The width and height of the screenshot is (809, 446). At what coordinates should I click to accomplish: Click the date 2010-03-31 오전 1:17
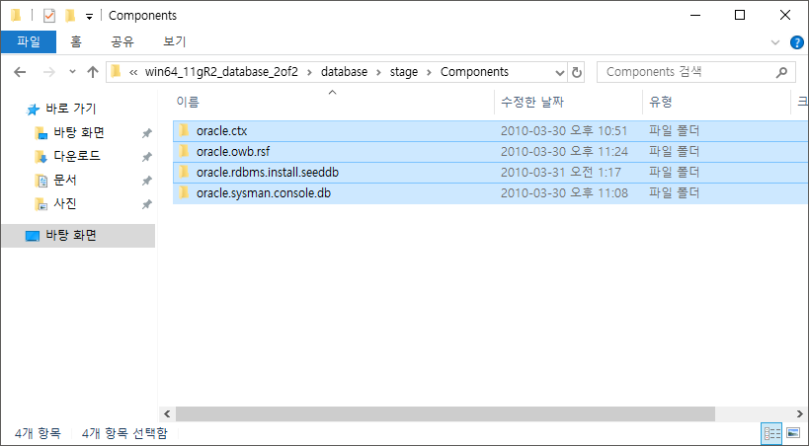[561, 173]
